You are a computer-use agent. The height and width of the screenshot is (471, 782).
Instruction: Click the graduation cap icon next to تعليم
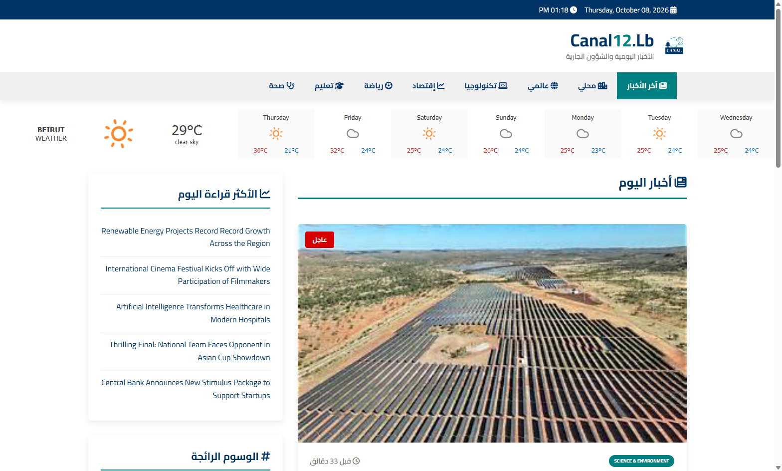339,86
